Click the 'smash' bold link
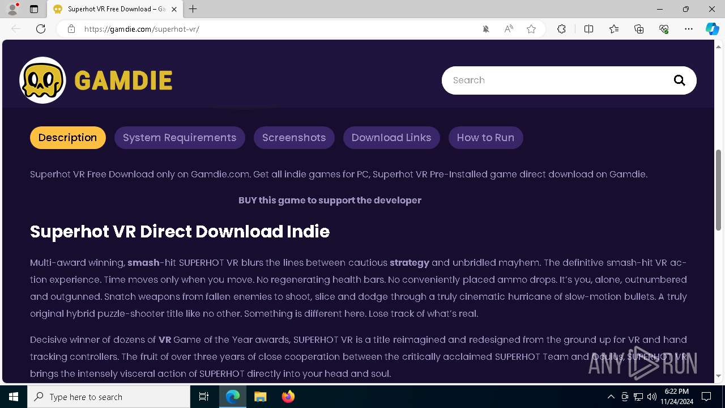The image size is (725, 408). pos(143,262)
